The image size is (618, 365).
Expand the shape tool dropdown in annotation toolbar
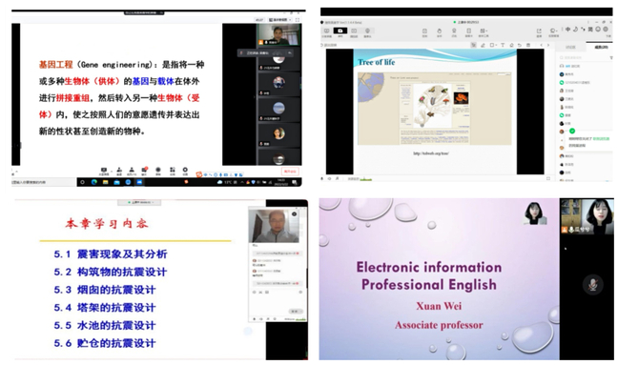(x=493, y=46)
